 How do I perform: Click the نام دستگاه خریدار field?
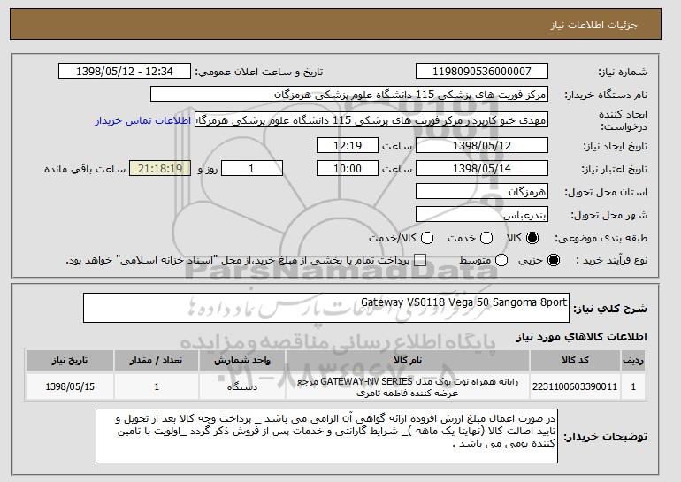coord(349,95)
